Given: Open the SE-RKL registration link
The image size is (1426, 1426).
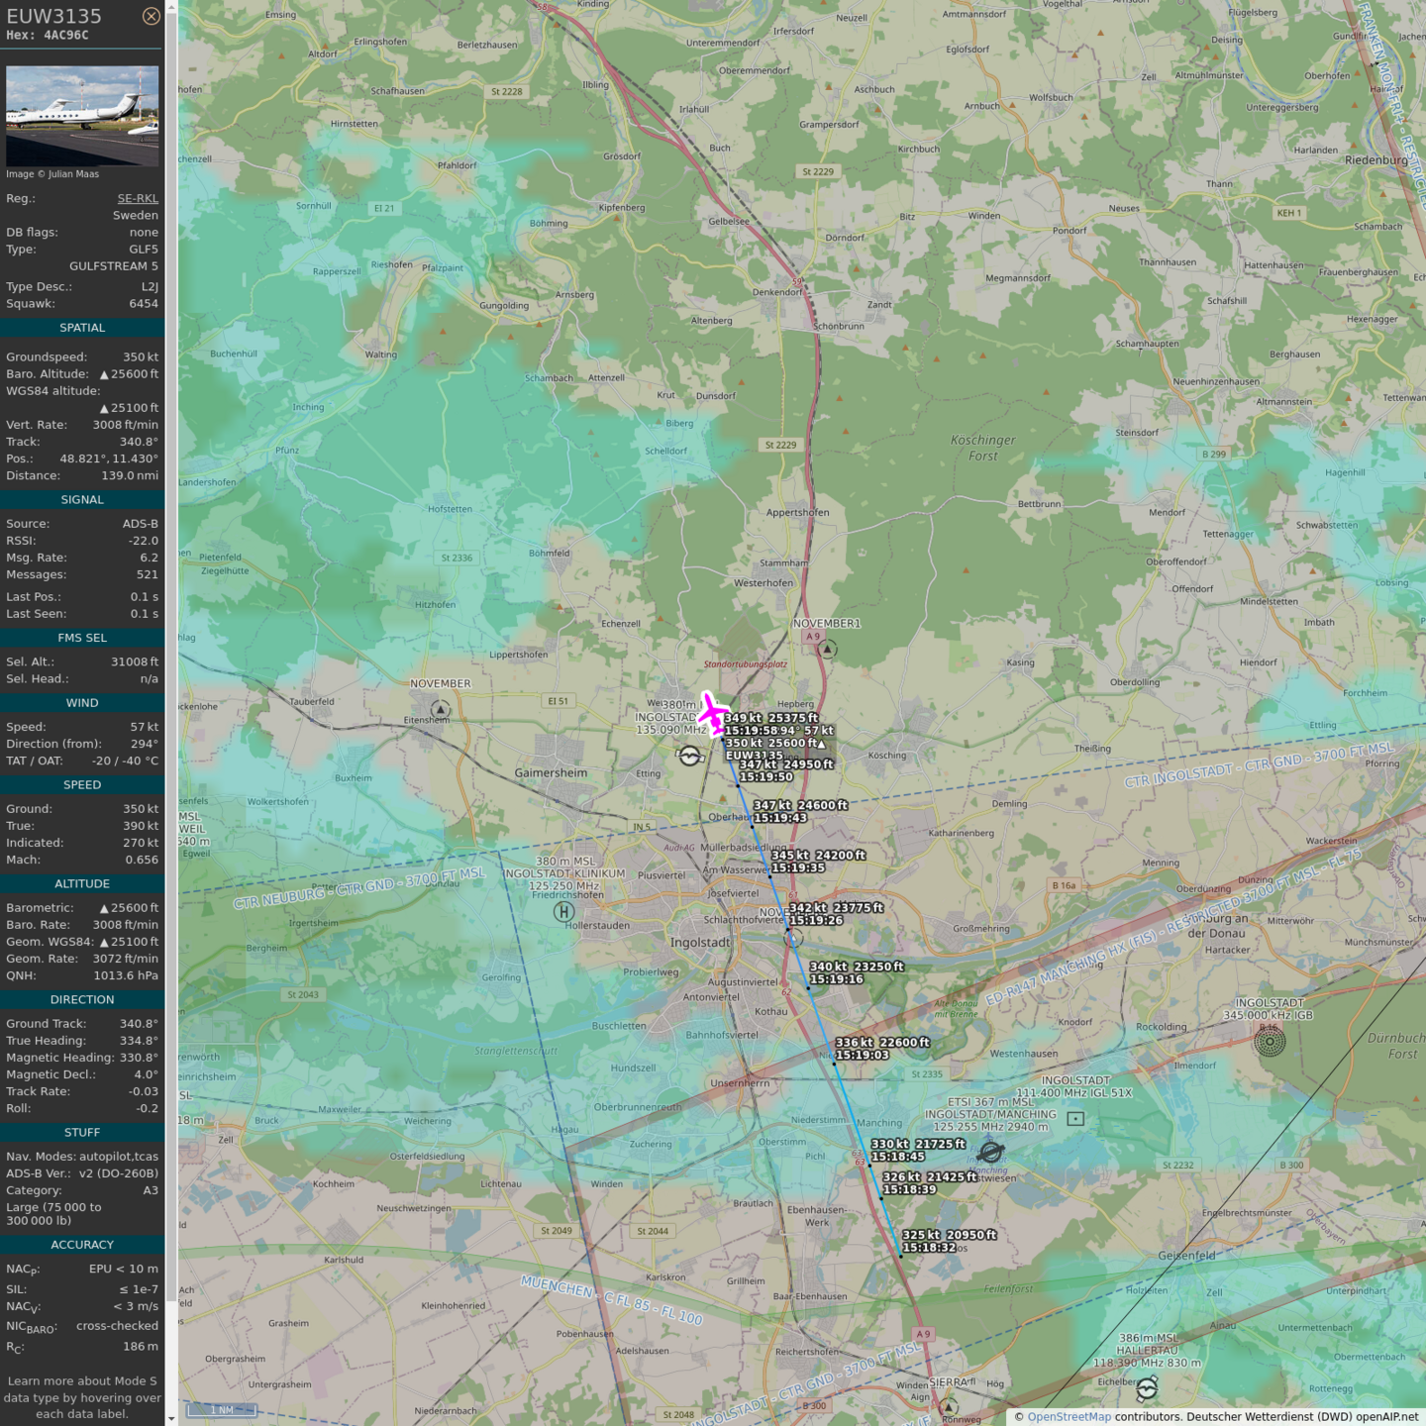Looking at the screenshot, I should point(138,198).
